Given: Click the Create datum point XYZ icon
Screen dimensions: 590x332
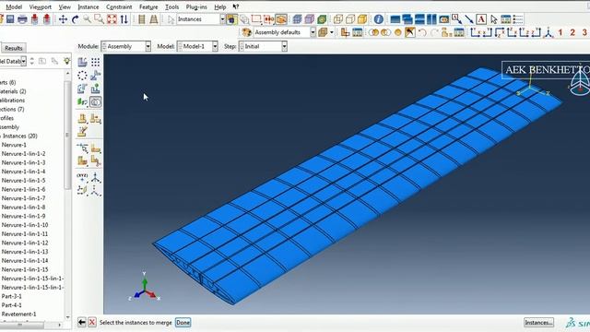Looking at the screenshot, I should pos(82,177).
